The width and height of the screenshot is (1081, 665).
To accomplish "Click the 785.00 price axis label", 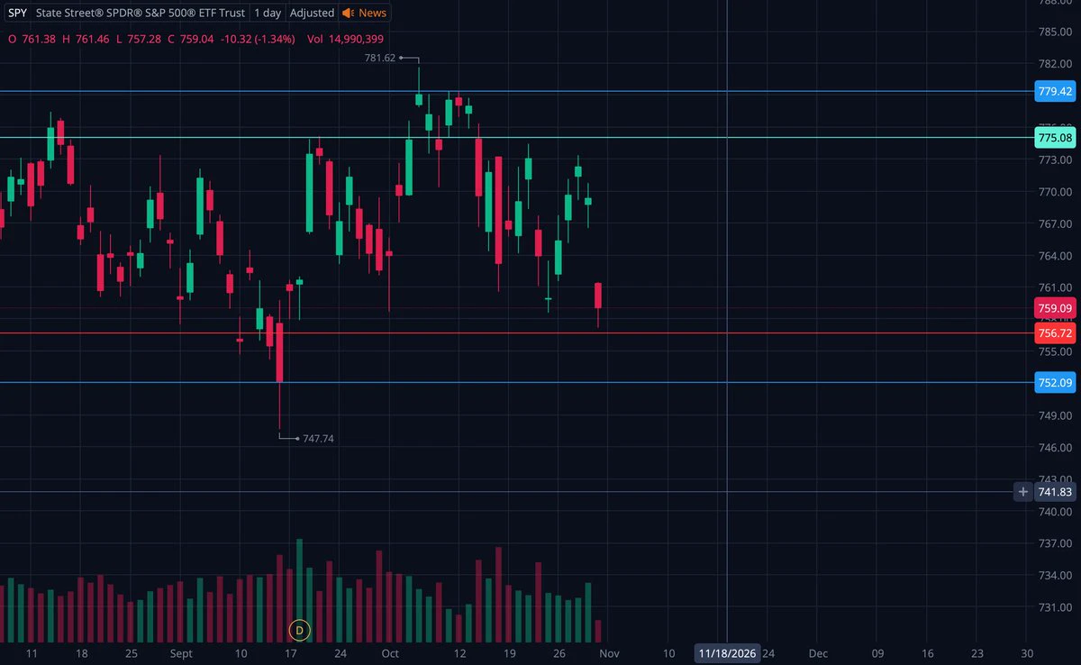I will click(x=1054, y=32).
